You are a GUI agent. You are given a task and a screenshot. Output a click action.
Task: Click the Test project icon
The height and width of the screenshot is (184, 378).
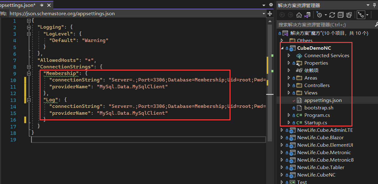tap(292, 182)
